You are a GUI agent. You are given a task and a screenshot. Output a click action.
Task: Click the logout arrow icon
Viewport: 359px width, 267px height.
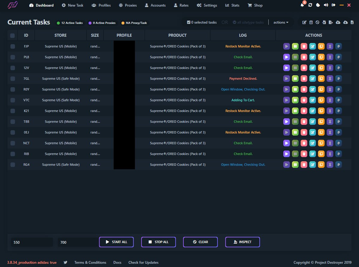click(x=334, y=5)
